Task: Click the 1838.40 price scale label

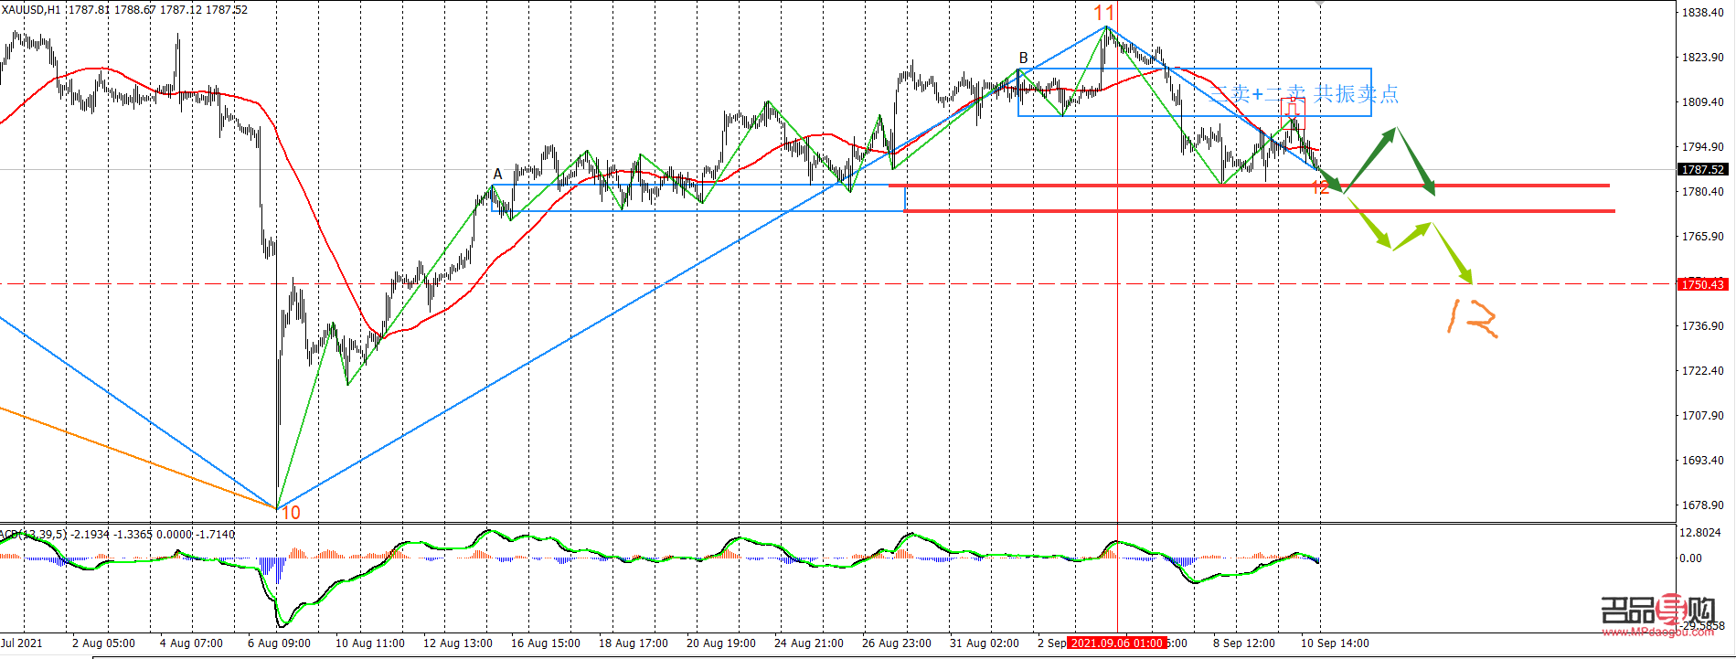Action: pos(1702,13)
